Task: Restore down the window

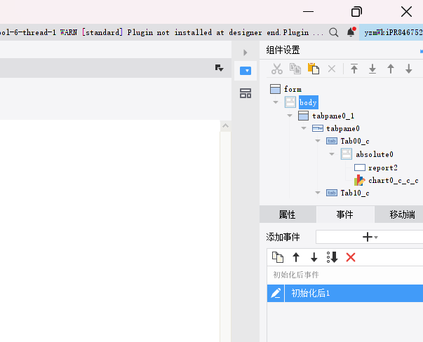Action: [356, 12]
